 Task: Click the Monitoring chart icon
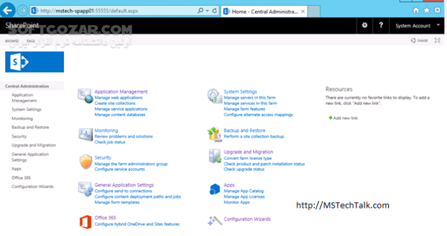tap(86, 135)
